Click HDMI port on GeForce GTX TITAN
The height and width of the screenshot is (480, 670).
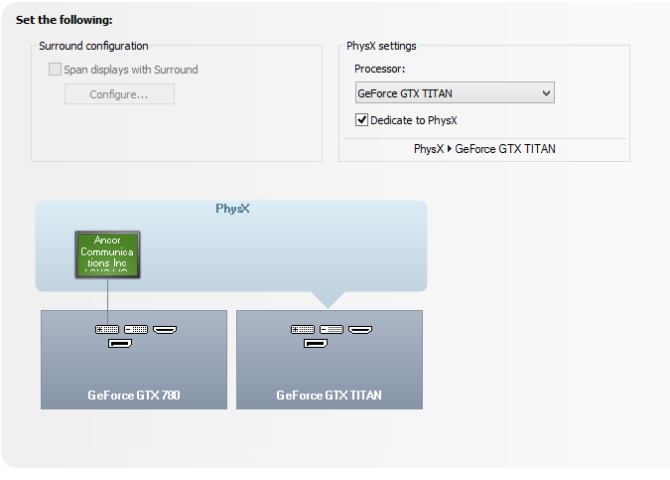pyautogui.click(x=360, y=329)
